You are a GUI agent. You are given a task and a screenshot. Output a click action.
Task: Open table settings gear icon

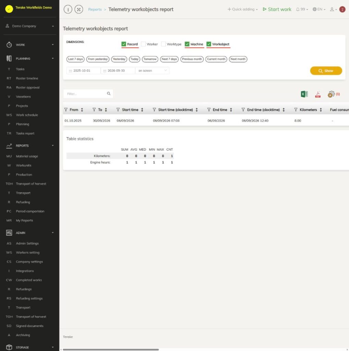point(331,94)
